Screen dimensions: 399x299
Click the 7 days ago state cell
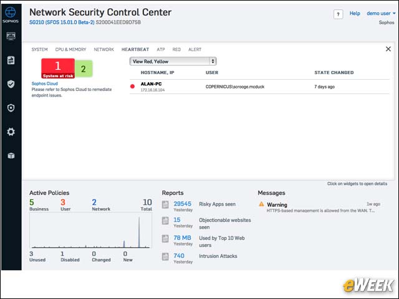pos(324,87)
